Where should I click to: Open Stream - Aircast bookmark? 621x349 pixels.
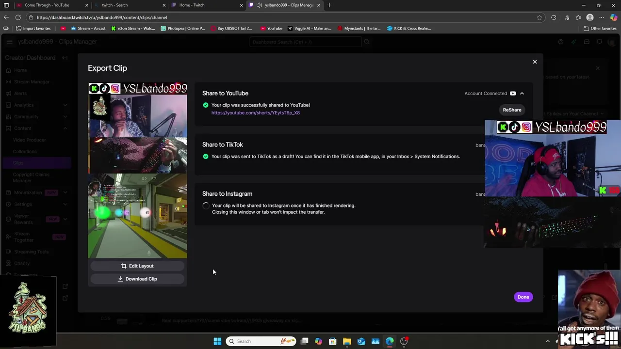point(88,28)
